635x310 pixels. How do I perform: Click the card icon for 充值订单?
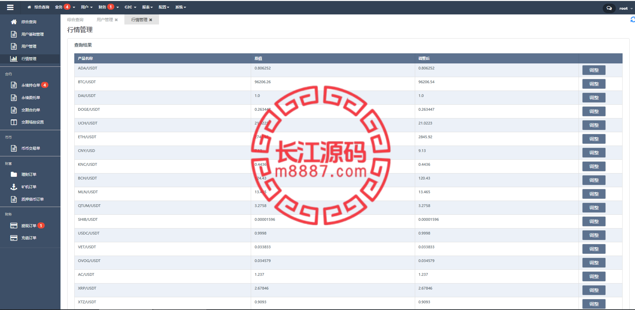tap(14, 238)
